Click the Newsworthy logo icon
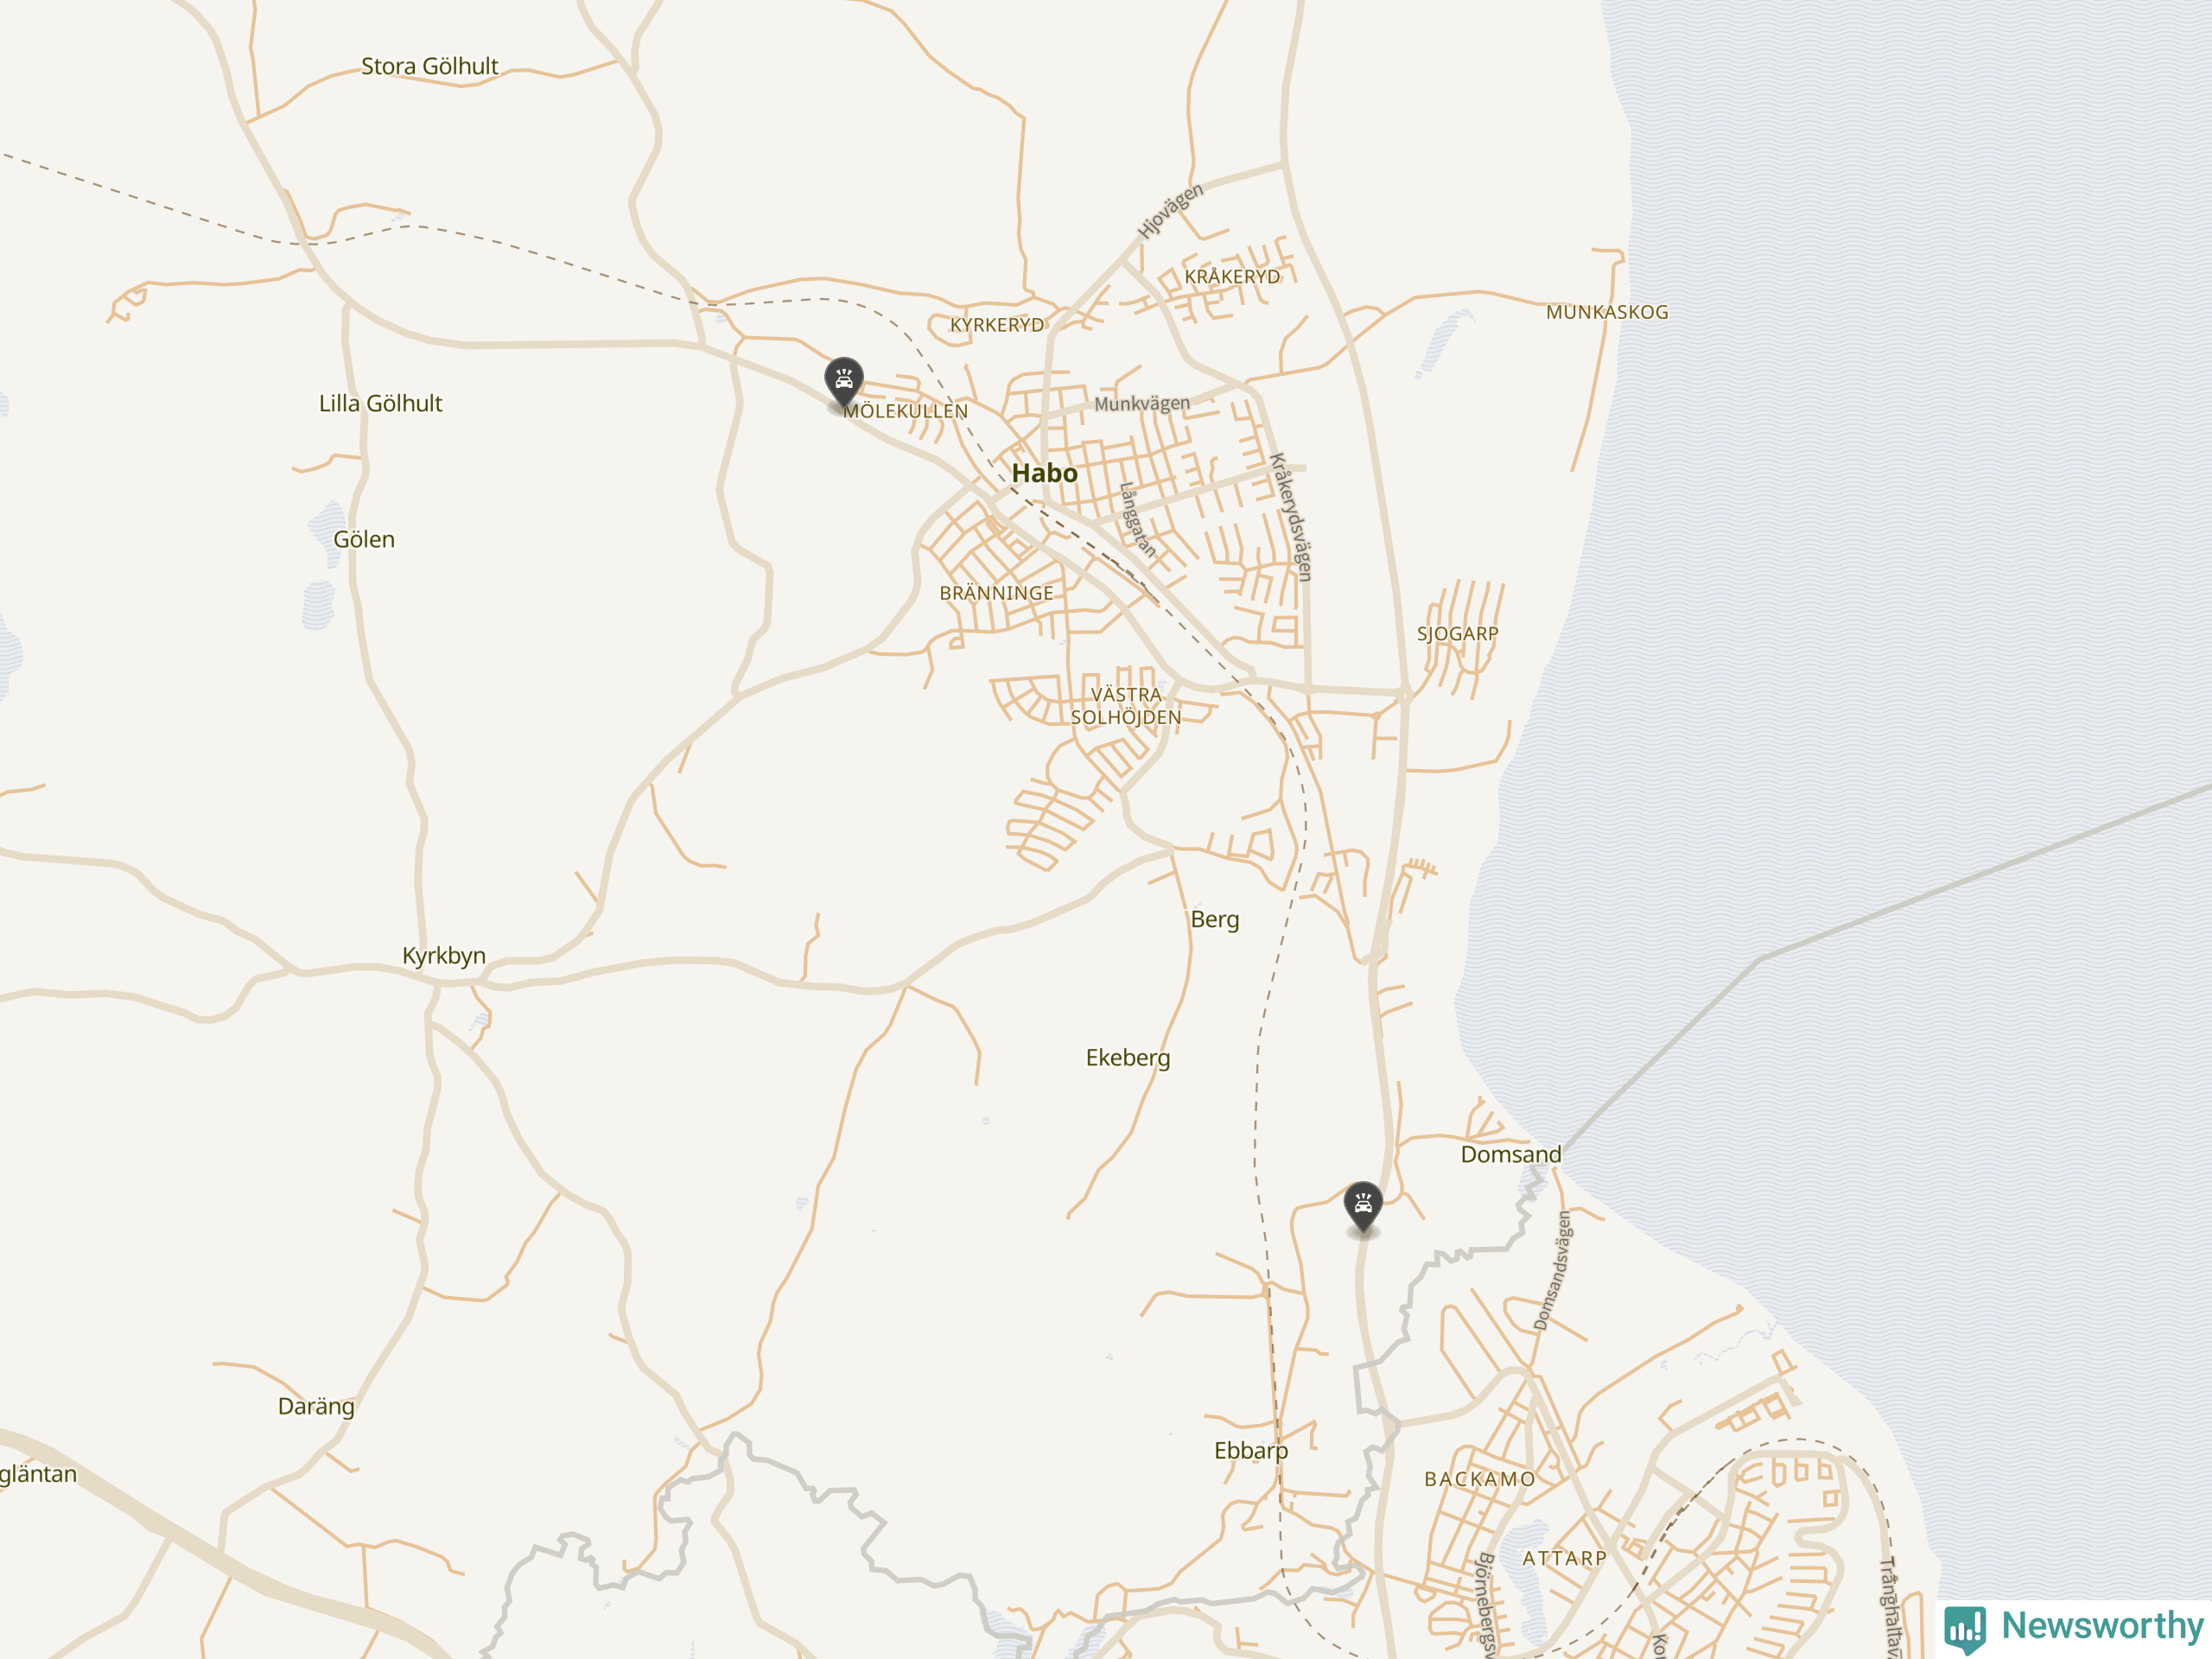This screenshot has width=2212, height=1659. click(x=1965, y=1627)
